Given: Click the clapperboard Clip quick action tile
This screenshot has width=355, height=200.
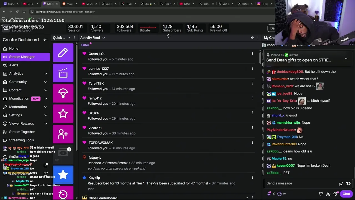Looking at the screenshot, I should point(63,73).
